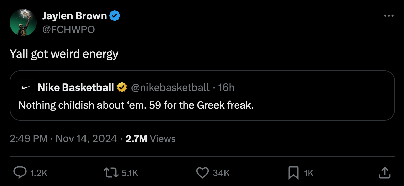Image resolution: width=404 pixels, height=186 pixels.
Task: Click the Jaylen Brown display name
Action: point(74,16)
